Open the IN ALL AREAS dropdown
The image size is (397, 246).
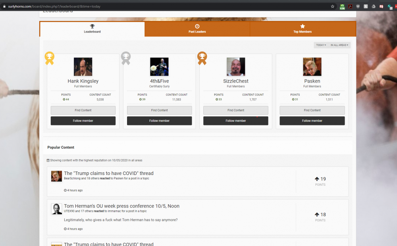point(339,45)
